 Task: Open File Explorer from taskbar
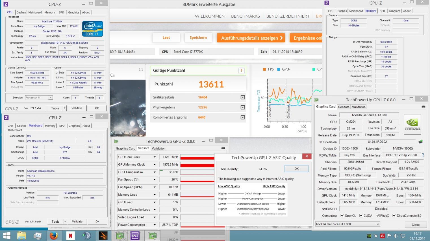[22, 235]
